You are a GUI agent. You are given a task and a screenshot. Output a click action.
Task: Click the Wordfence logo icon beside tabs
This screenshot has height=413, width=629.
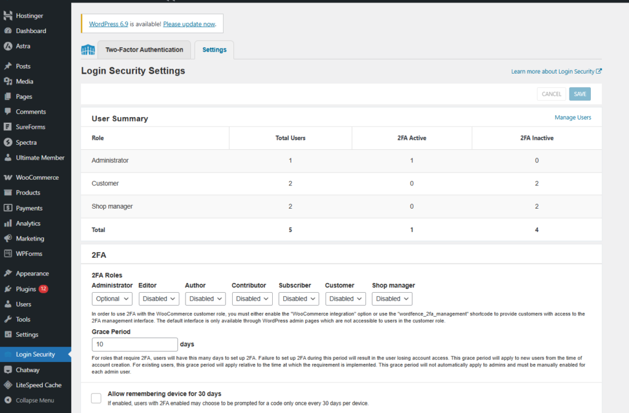pyautogui.click(x=88, y=50)
